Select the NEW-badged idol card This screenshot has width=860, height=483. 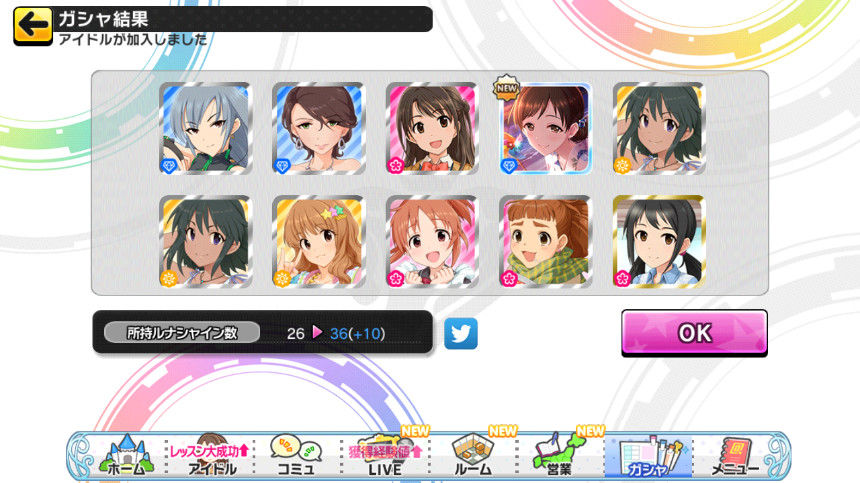(x=546, y=129)
